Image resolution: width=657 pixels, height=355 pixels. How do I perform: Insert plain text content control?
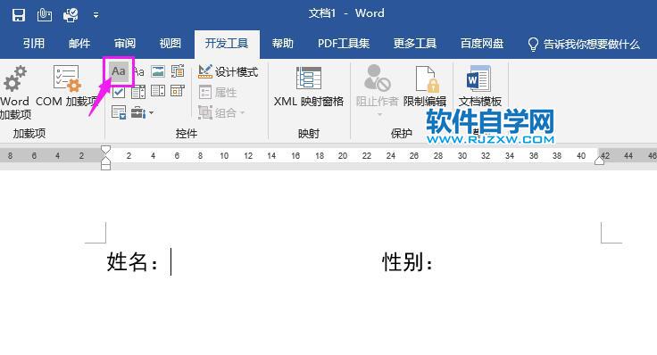(x=139, y=72)
